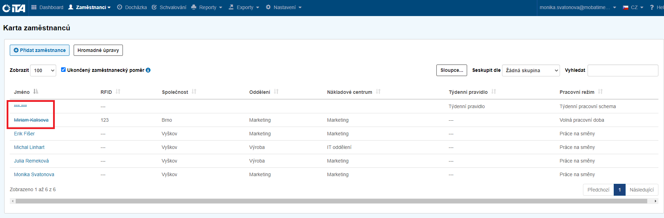664x218 pixels.
Task: Click the Vyhledat search field
Action: [622, 70]
